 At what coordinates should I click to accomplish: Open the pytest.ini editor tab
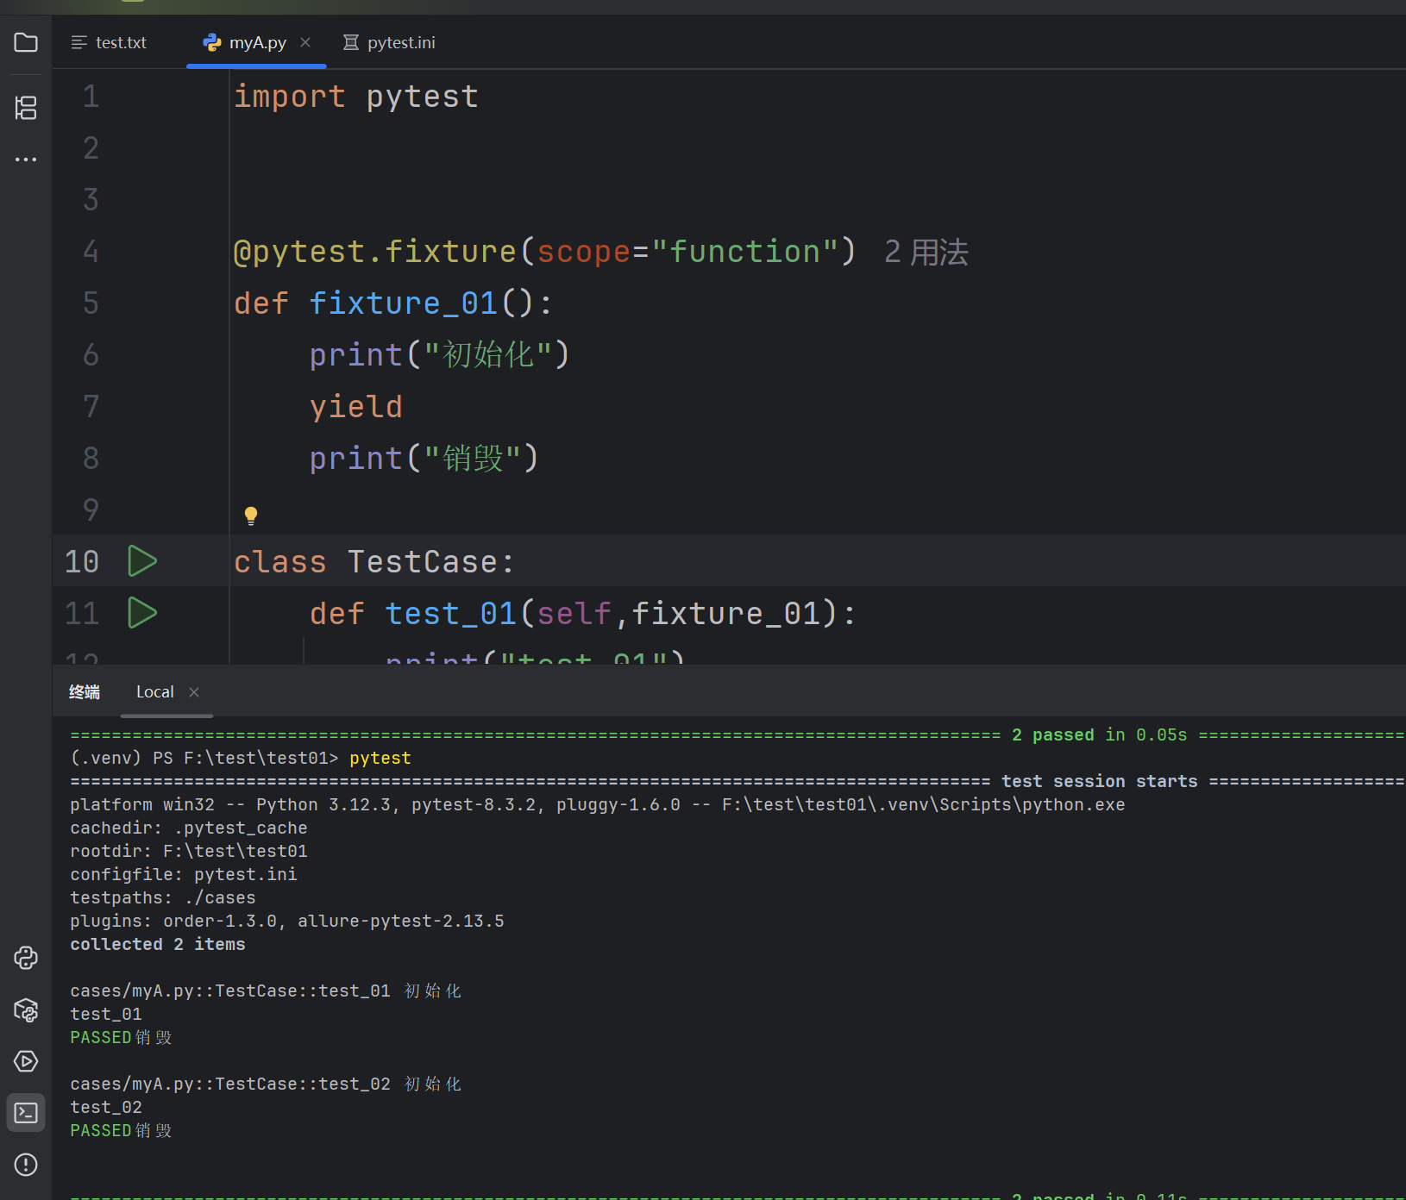(389, 42)
